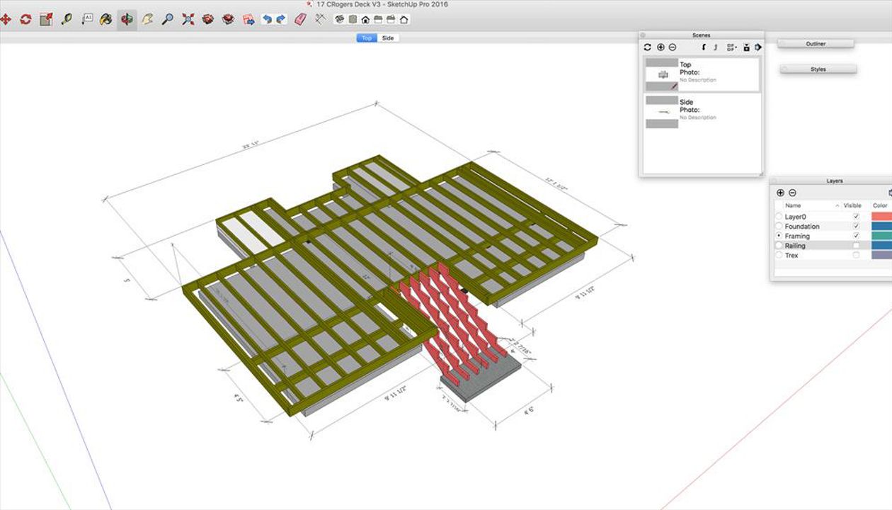Expand the collapsed Outliner panel
Image resolution: width=892 pixels, height=510 pixels.
coord(816,44)
